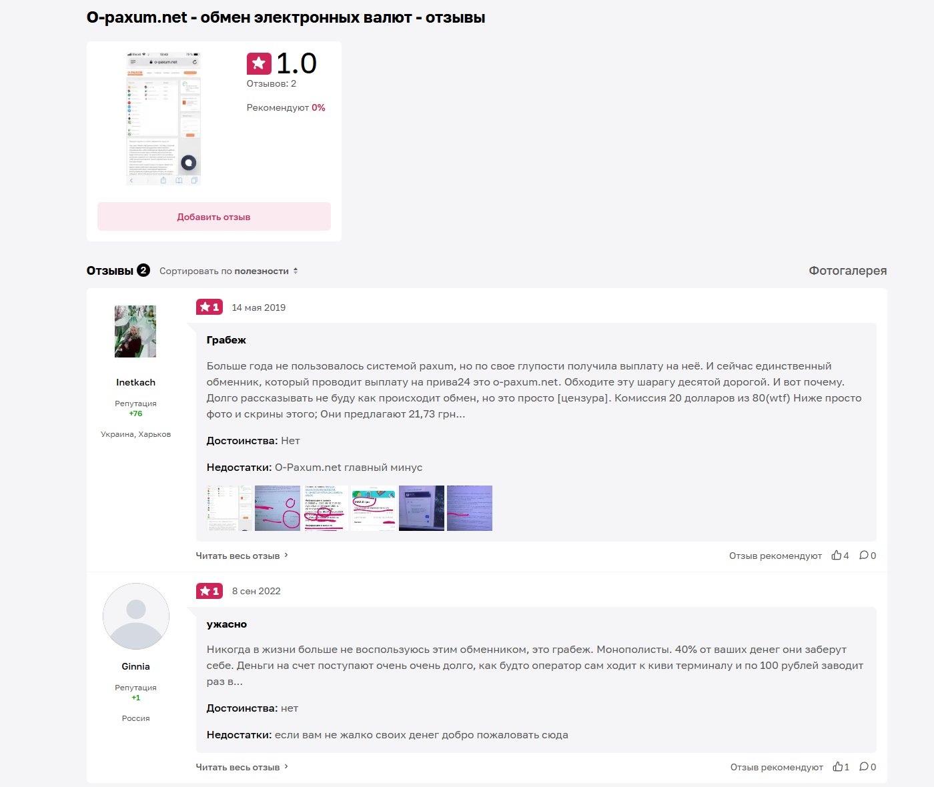Screen dimensions: 934x787
Task: Open the last review photo thumbnail
Action: 470,508
